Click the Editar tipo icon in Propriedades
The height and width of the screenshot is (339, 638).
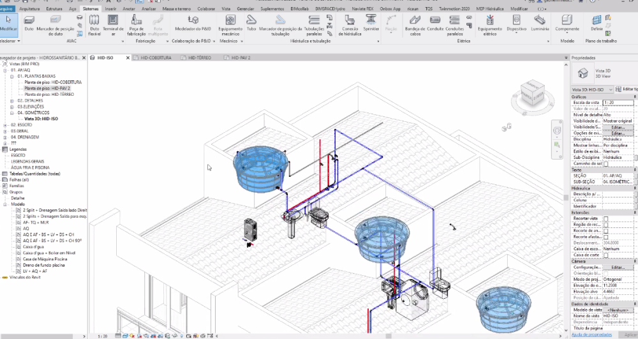point(619,89)
